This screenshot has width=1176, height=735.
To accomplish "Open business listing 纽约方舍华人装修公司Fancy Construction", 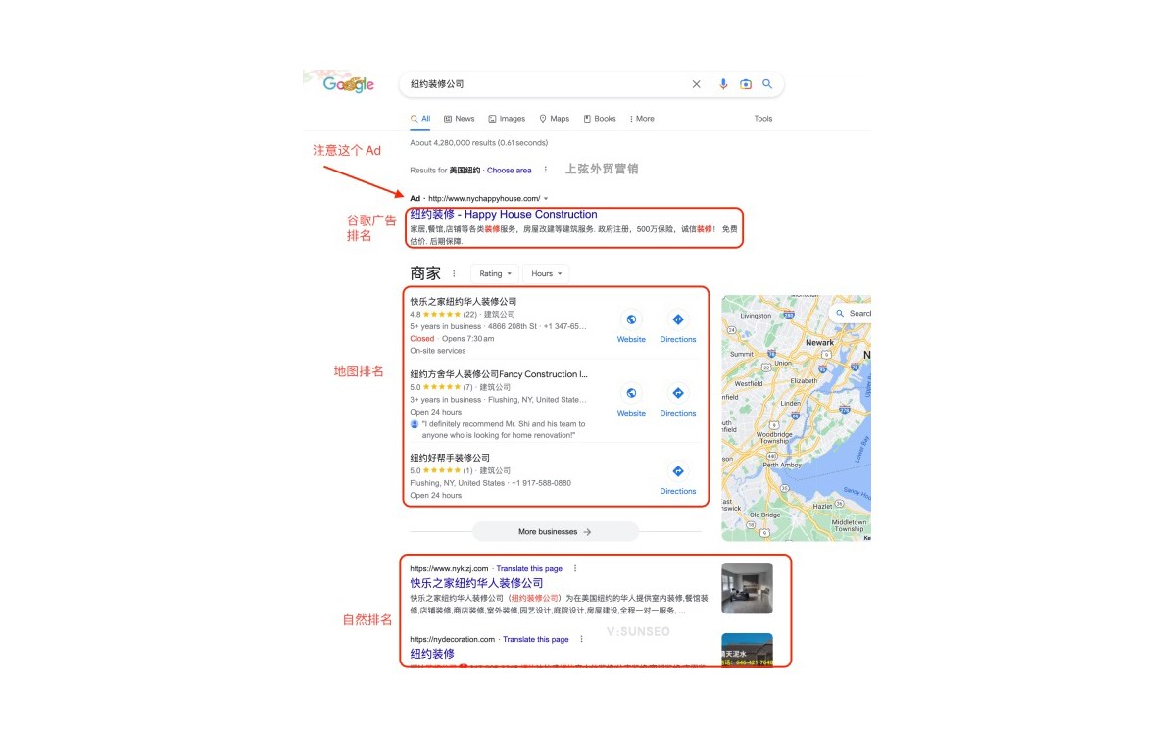I will tap(499, 374).
